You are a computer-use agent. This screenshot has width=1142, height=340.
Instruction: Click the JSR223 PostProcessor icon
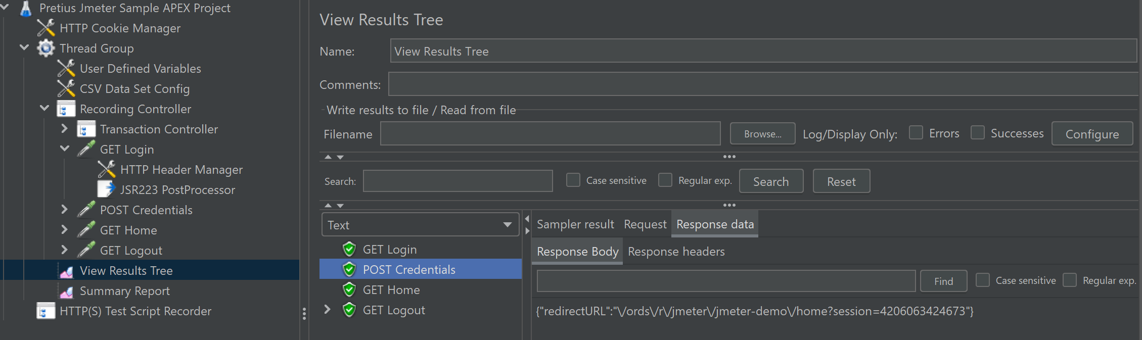click(106, 190)
